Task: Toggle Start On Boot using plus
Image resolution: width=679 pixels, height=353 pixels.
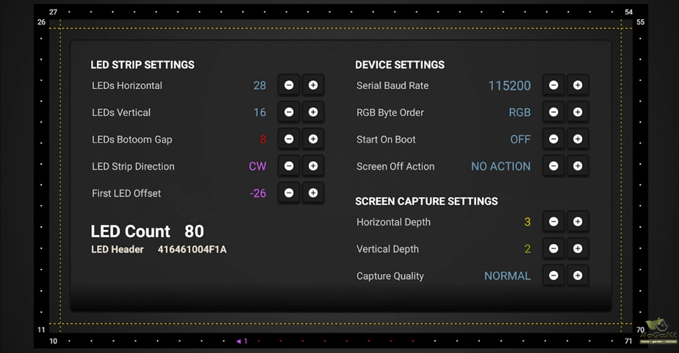Action: (577, 139)
